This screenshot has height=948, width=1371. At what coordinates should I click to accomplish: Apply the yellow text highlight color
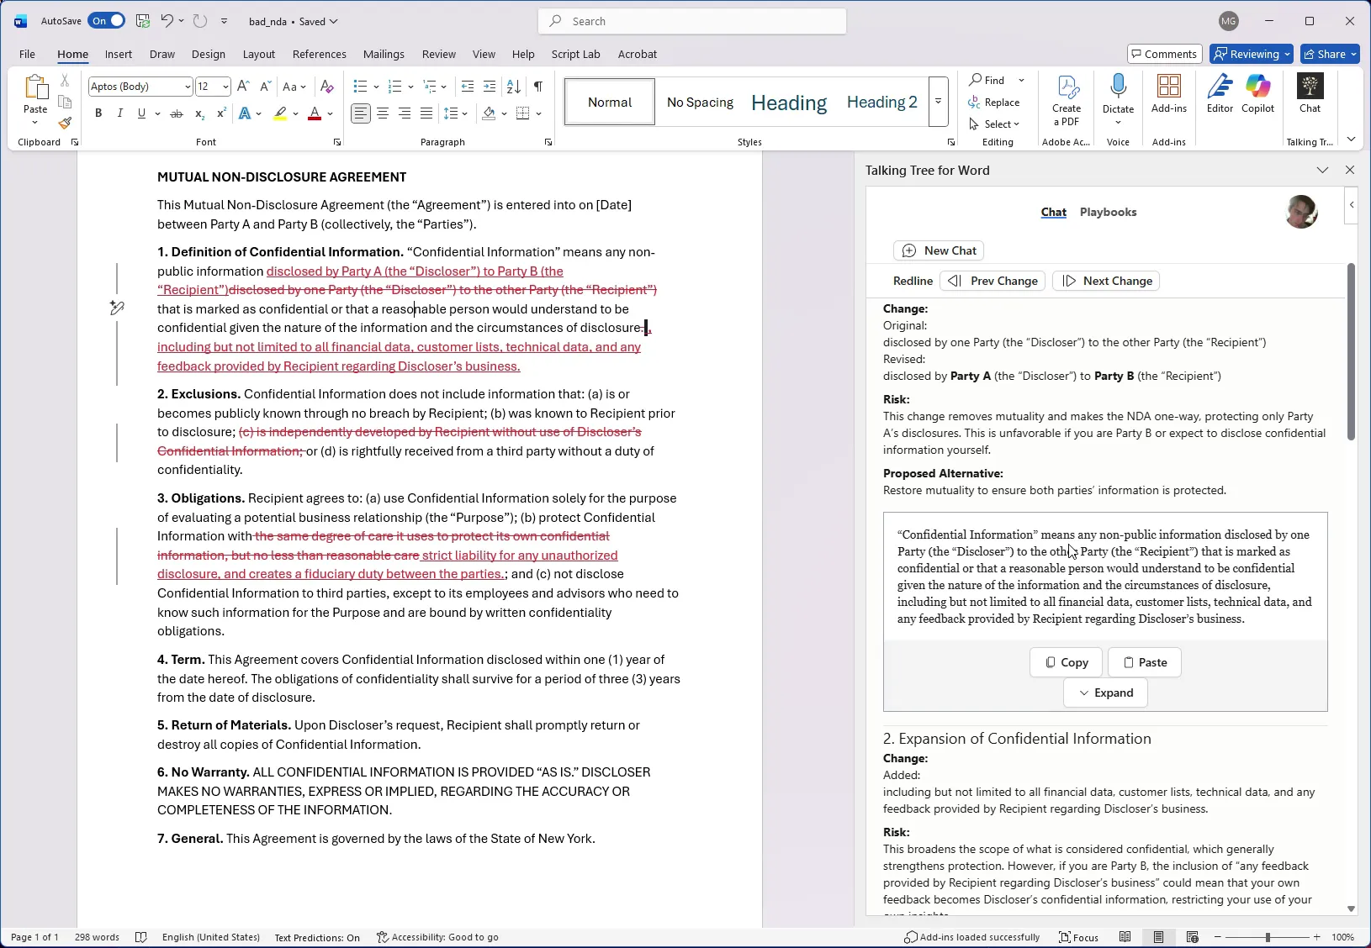coord(281,113)
